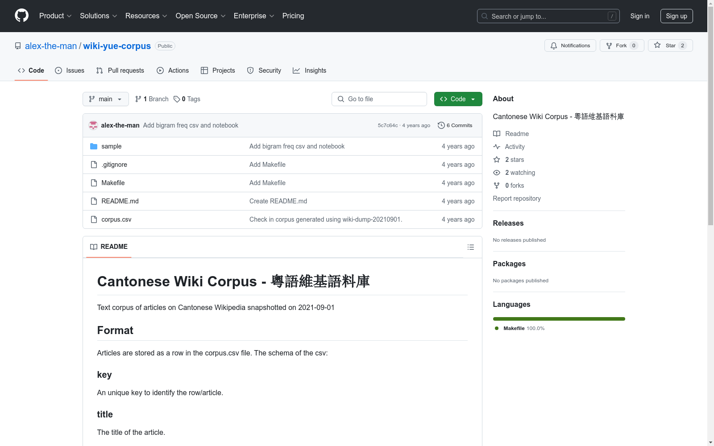714x446 pixels.
Task: Click the Readme book icon in About
Action: click(x=497, y=134)
